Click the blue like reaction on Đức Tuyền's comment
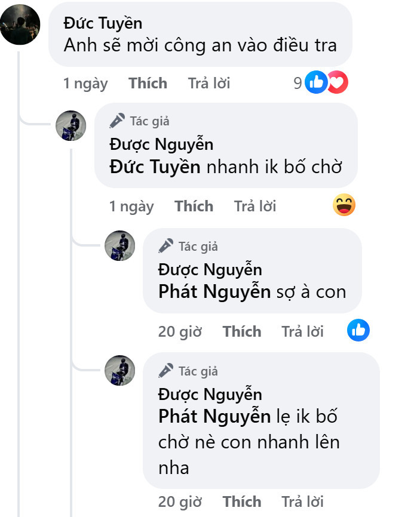Viewport: 417px width, 517px height. tap(316, 83)
